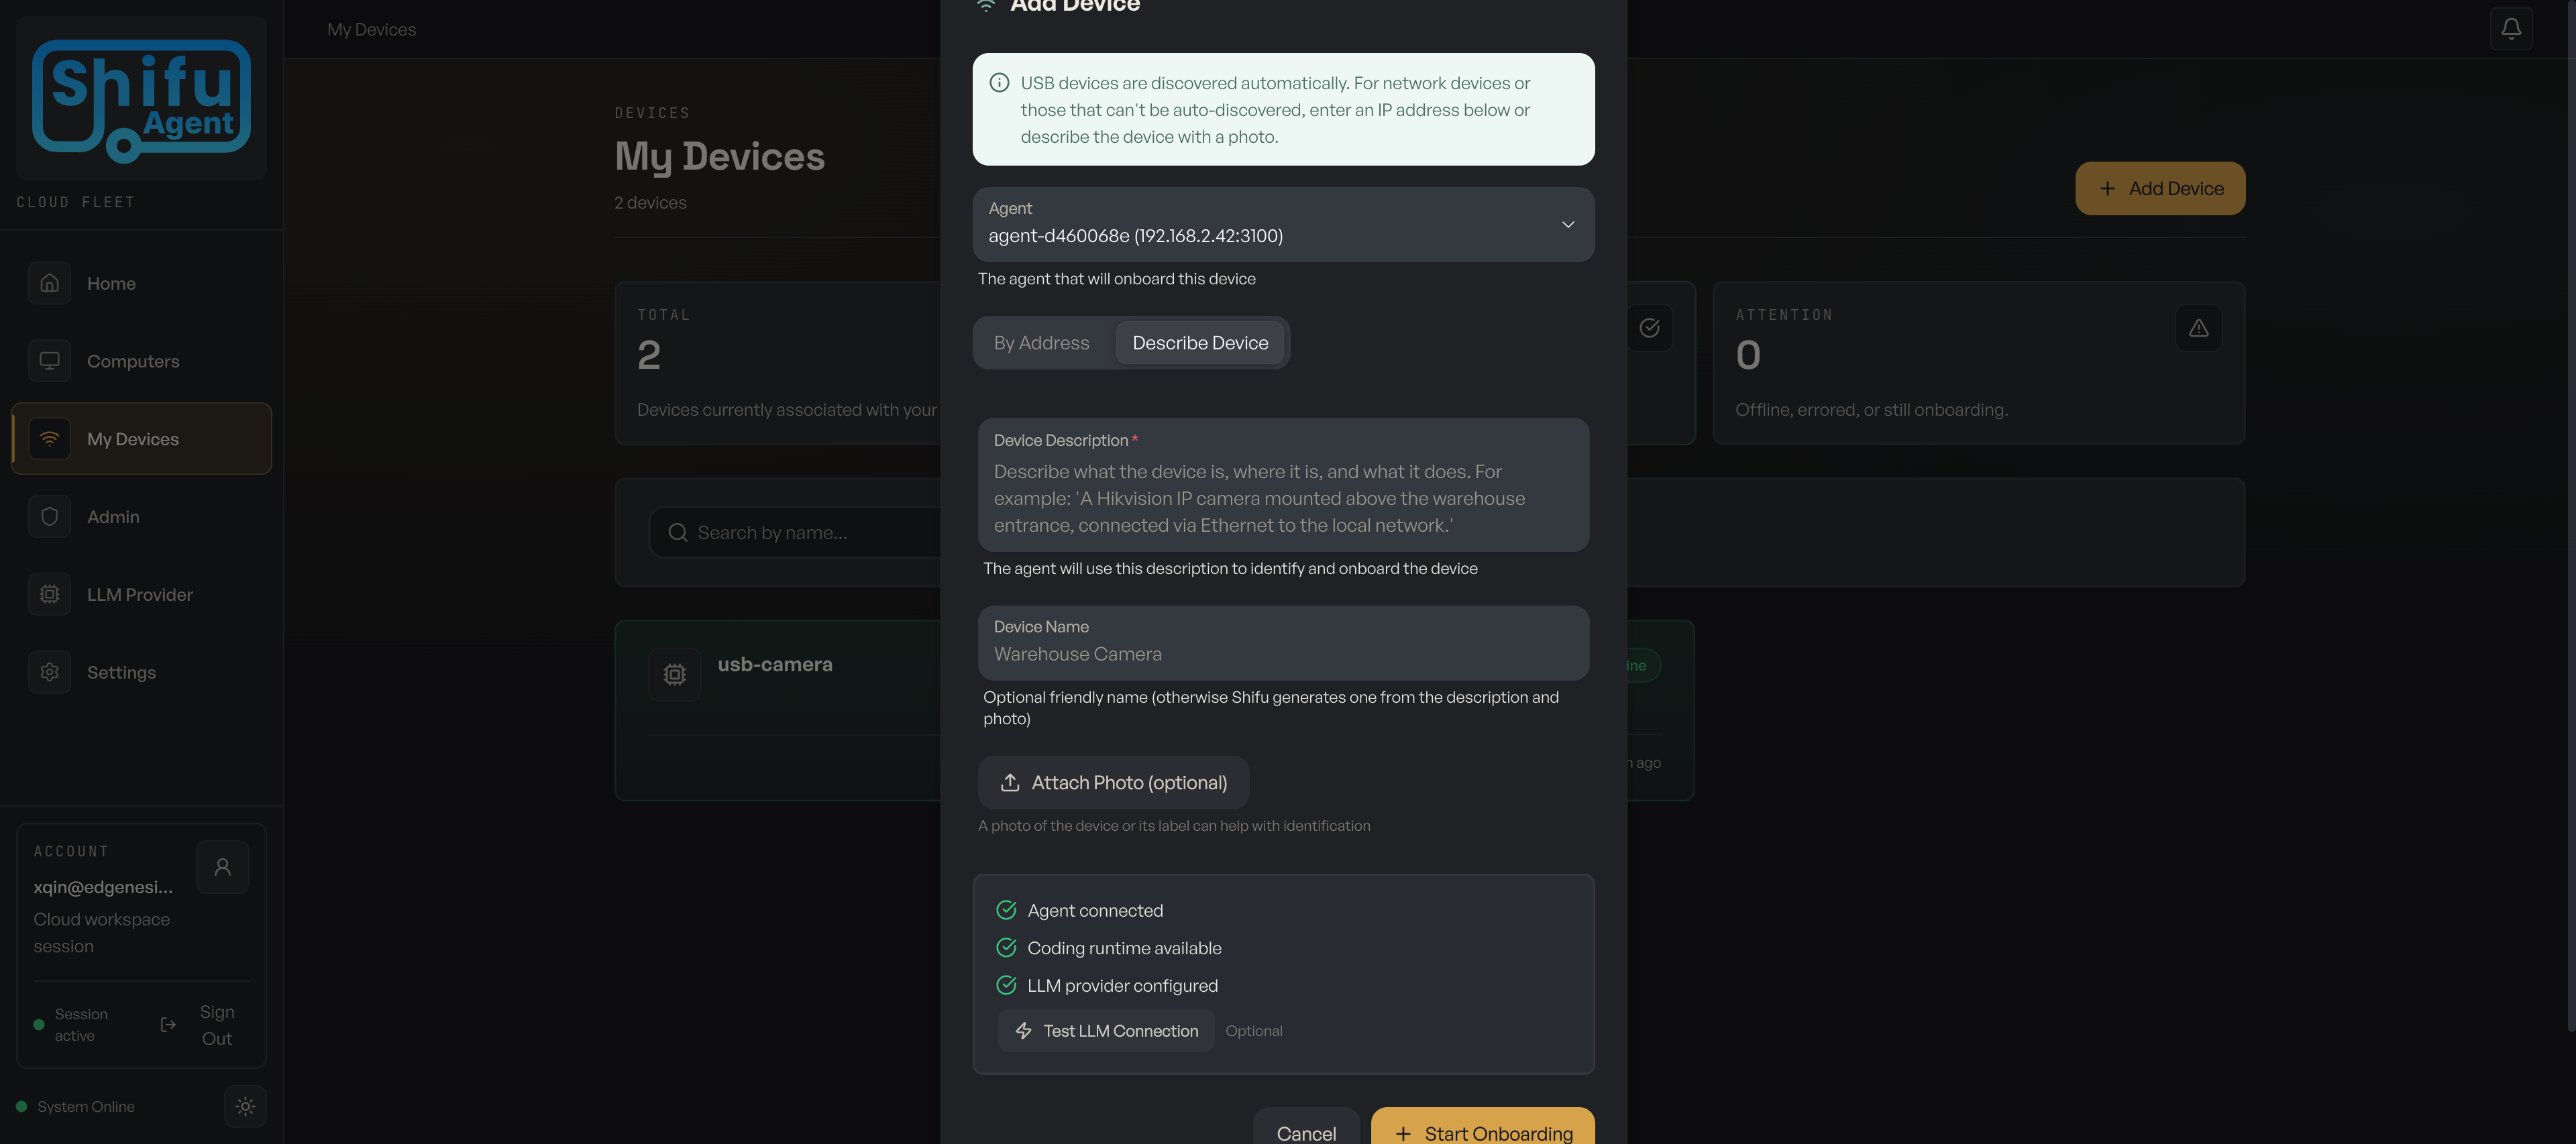
Task: Click the Settings gear icon
Action: coord(49,671)
